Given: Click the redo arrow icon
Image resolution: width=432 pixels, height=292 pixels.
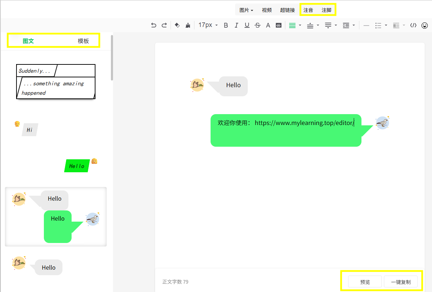Looking at the screenshot, I should pos(164,25).
